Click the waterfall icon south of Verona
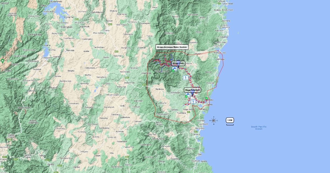330x173 pixels. point(186,78)
